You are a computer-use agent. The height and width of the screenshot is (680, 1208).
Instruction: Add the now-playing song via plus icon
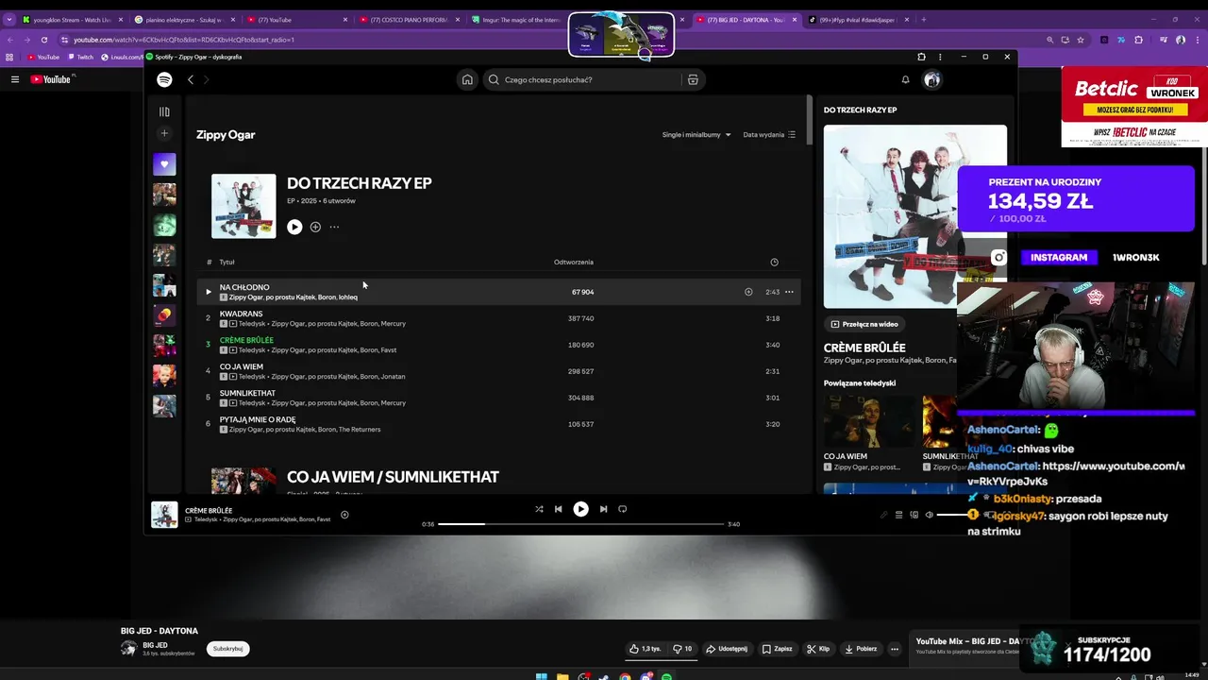point(344,515)
